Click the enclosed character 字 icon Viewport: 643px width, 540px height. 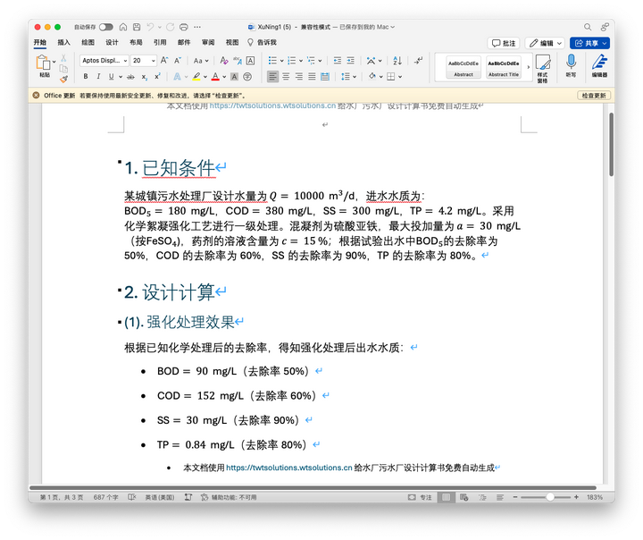pyautogui.click(x=247, y=77)
